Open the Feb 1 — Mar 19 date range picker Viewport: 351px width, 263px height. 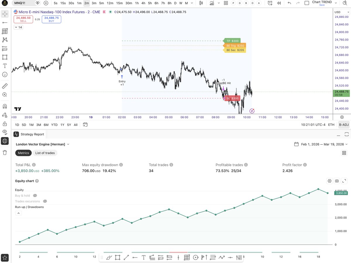point(321,144)
